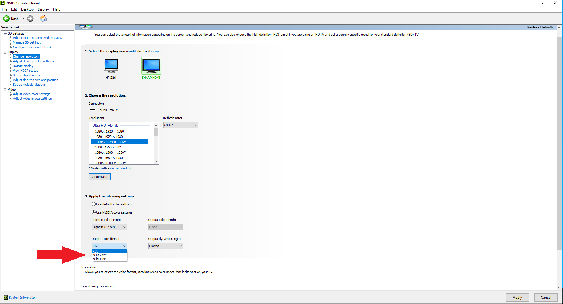Choose RGB in the color format list
The width and height of the screenshot is (563, 304).
pyautogui.click(x=109, y=251)
